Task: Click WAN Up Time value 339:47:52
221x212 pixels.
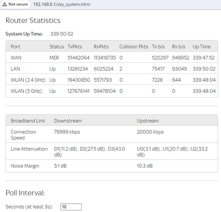Action: (x=204, y=58)
